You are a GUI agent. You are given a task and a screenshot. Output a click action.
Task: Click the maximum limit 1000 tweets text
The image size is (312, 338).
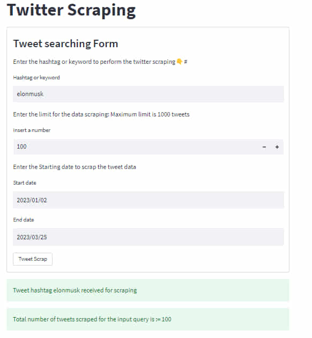coord(150,114)
